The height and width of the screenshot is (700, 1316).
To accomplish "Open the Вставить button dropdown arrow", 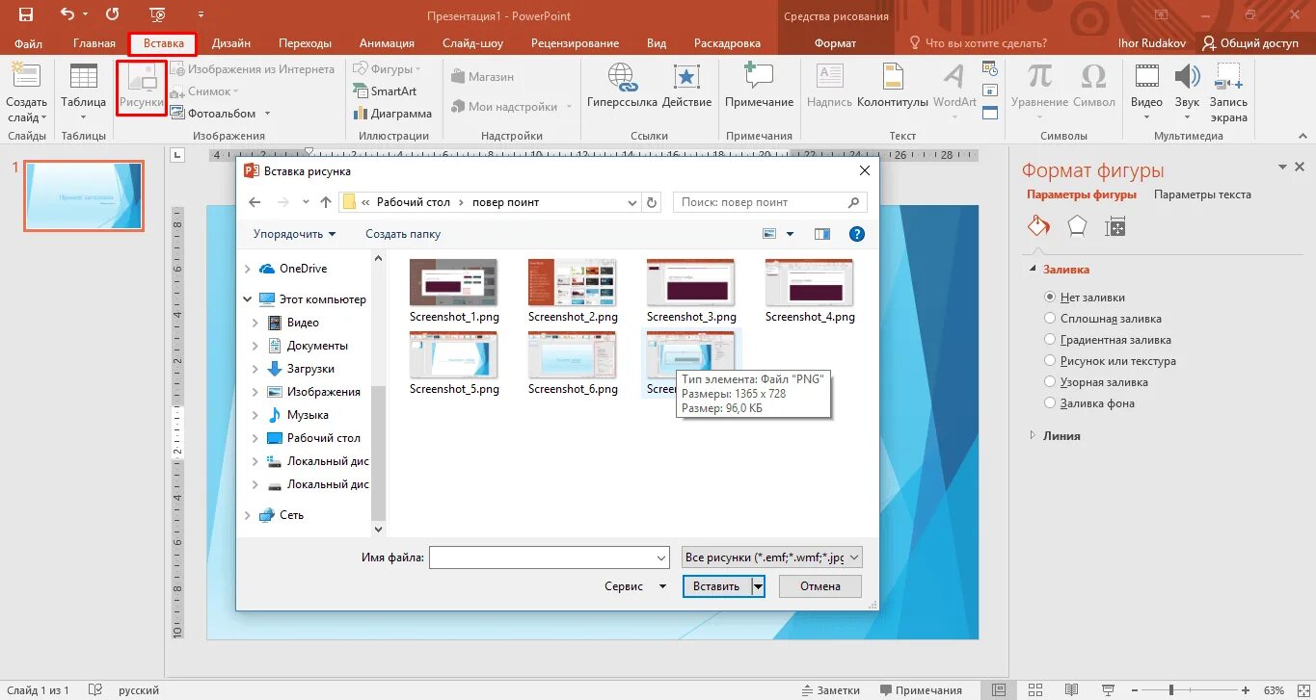I will 758,586.
